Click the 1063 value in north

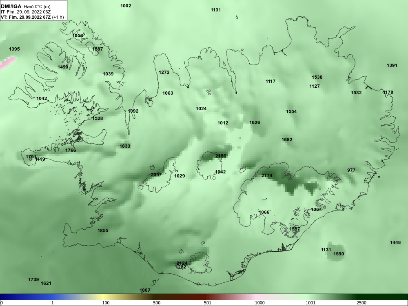point(168,93)
